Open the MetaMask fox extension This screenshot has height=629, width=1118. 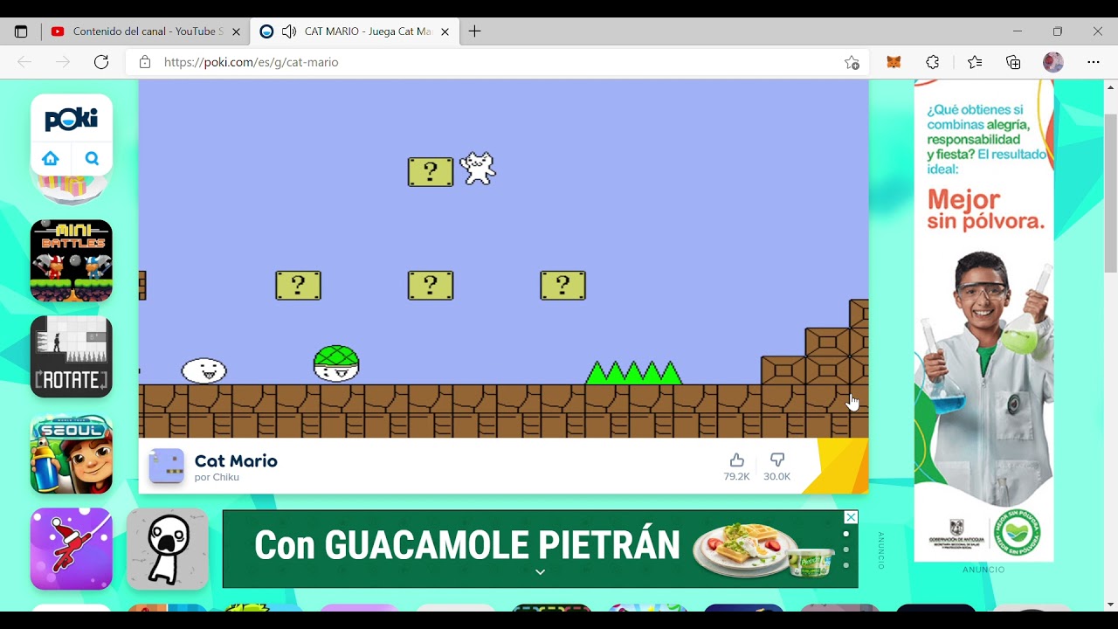coord(894,62)
